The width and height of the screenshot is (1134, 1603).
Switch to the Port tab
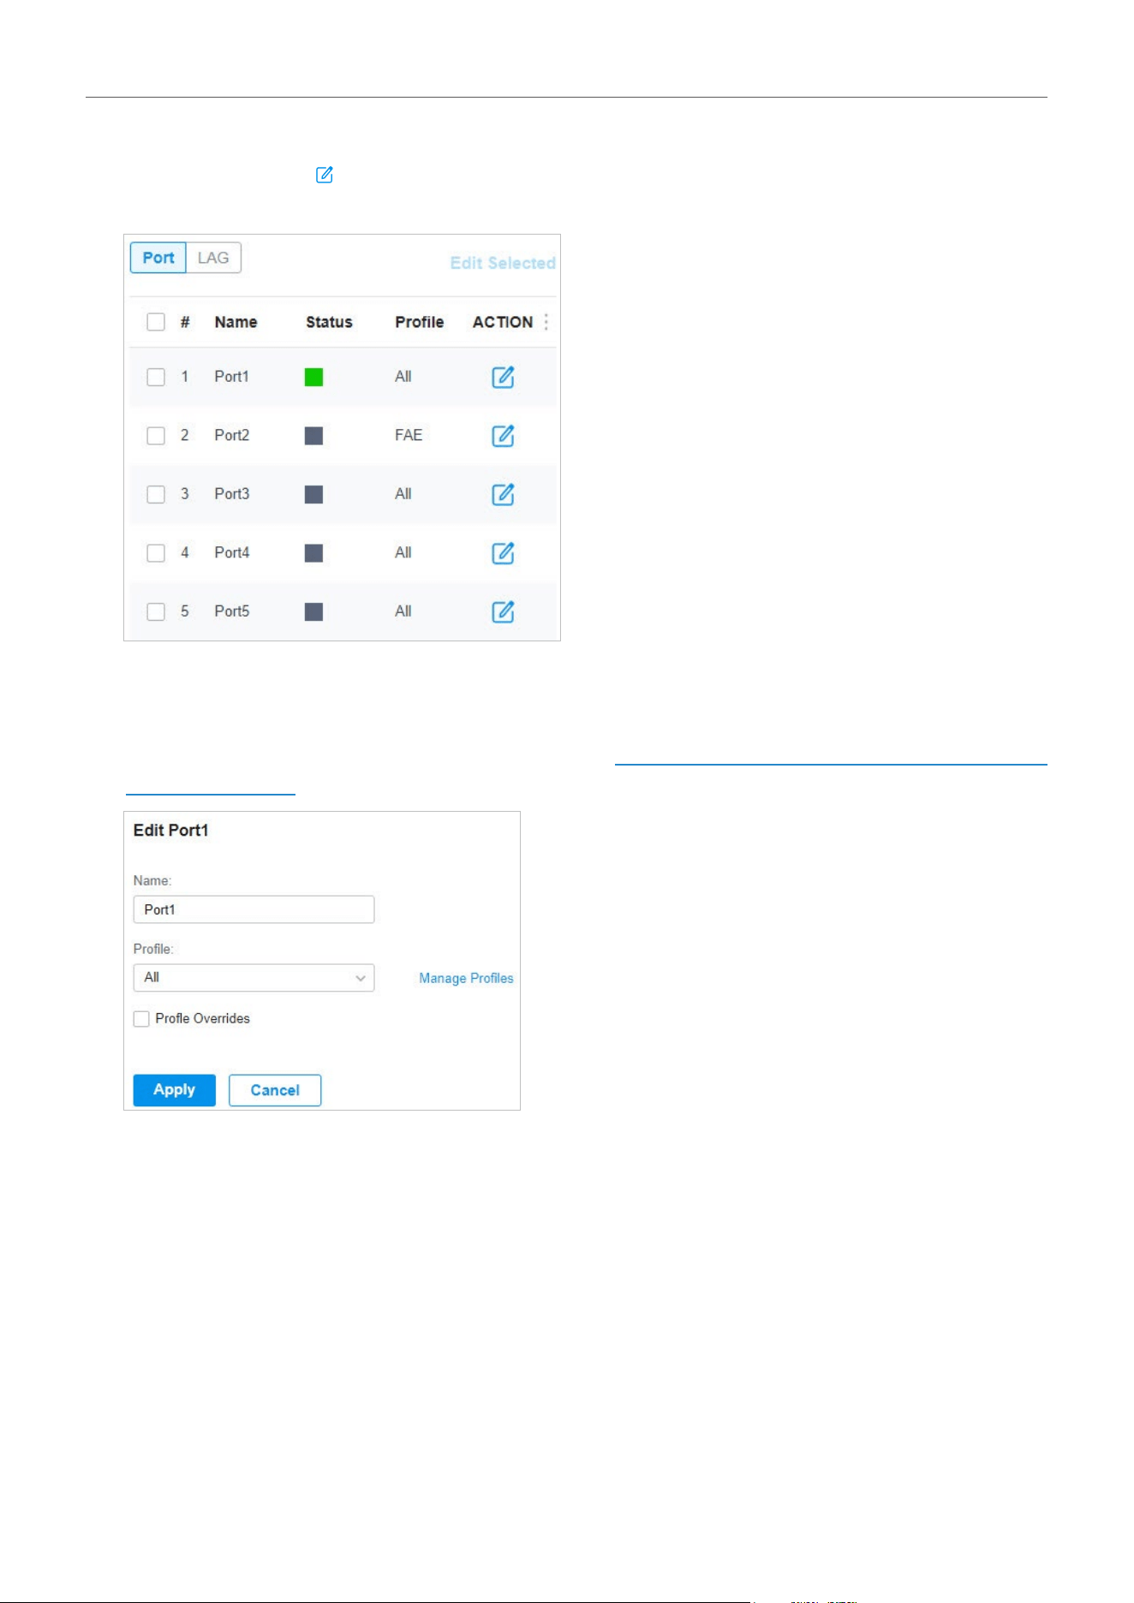coord(158,258)
